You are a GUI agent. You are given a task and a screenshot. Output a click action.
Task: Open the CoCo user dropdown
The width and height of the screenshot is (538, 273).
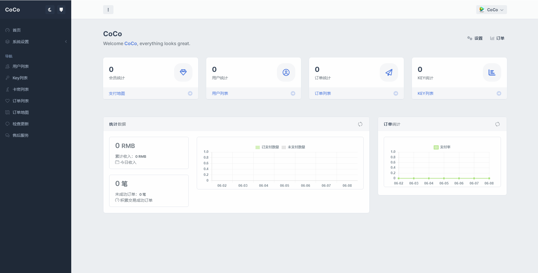491,10
